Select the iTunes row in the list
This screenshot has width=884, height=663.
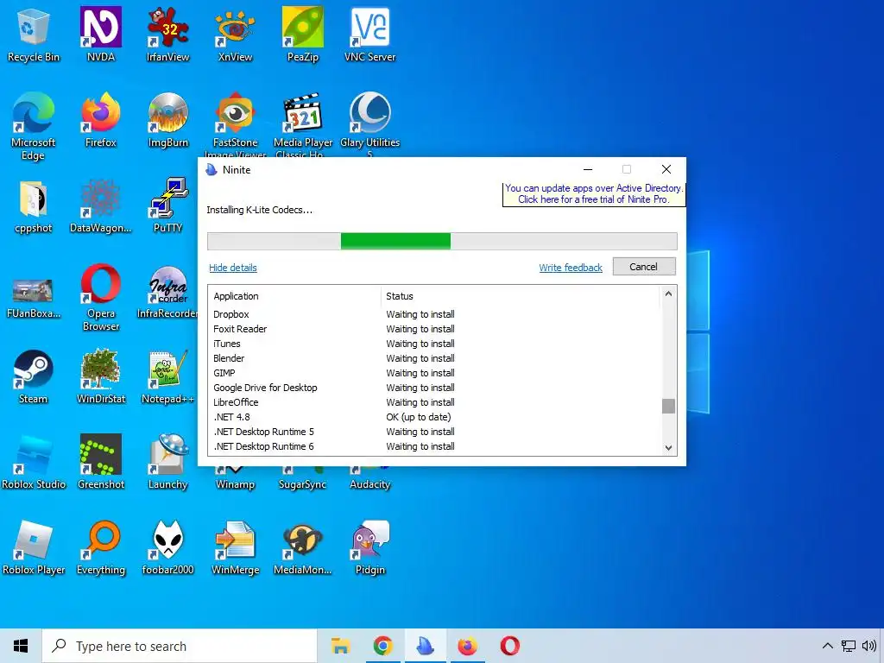click(x=435, y=344)
